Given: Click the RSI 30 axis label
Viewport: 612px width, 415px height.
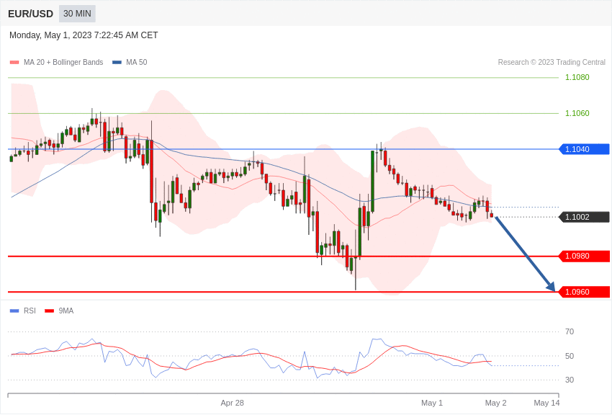Looking at the screenshot, I should pos(570,380).
